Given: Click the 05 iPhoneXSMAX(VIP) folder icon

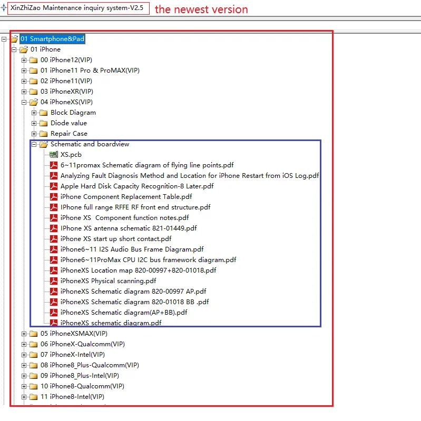Looking at the screenshot, I should click(x=33, y=334).
